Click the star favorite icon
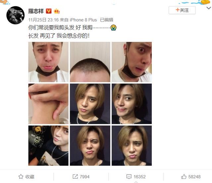Viewport: 212px width, 183px height. (x=21, y=176)
